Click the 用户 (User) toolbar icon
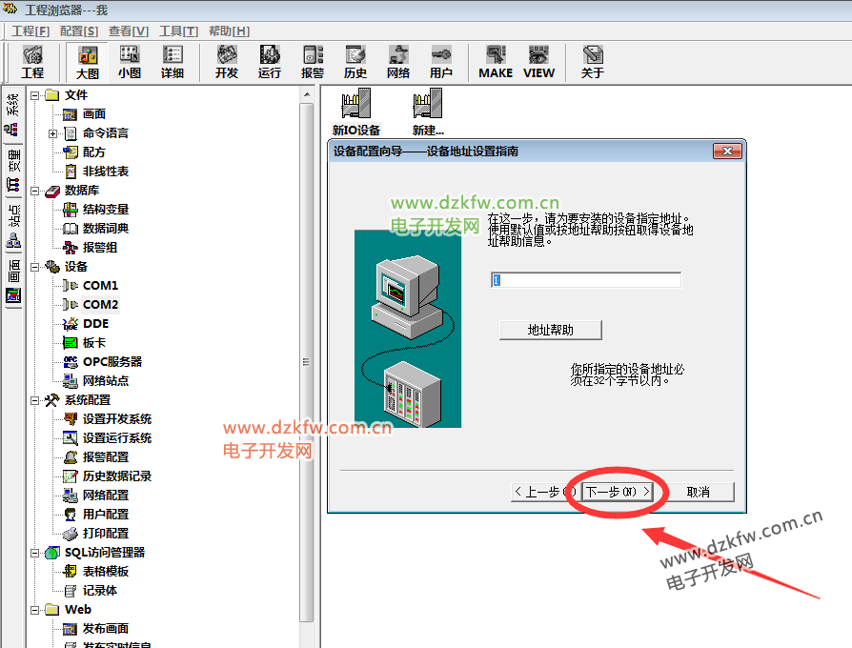 tap(441, 61)
